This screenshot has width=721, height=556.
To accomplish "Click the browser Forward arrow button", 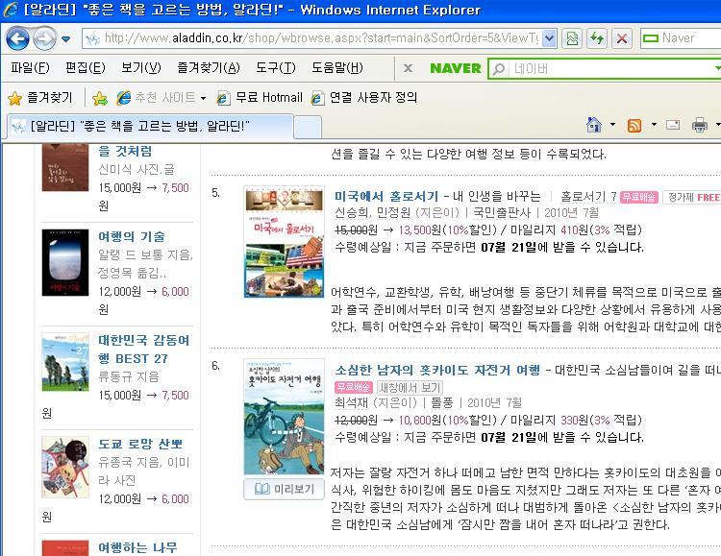I will pyautogui.click(x=44, y=38).
